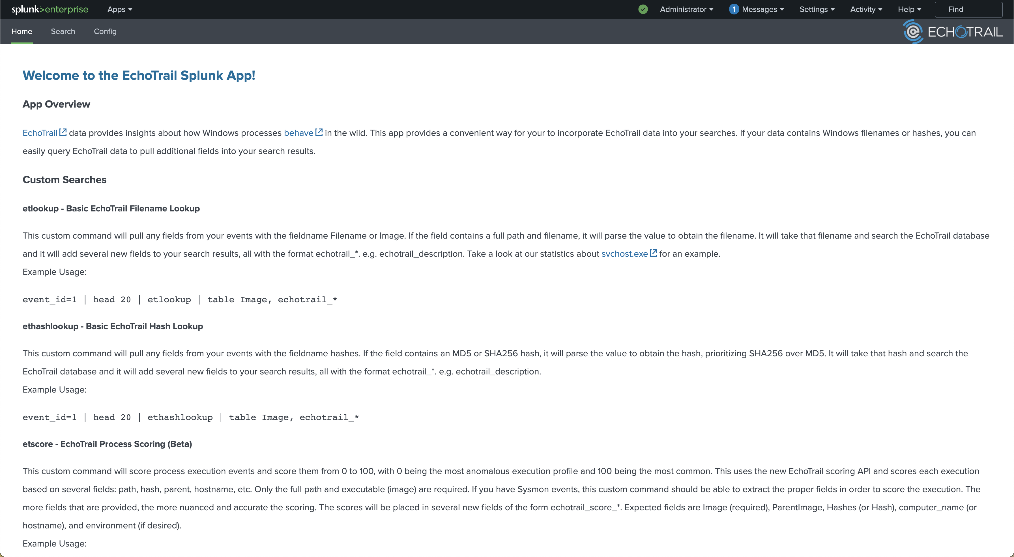Screen dimensions: 1014x557
Task: Switch to the Search tab
Action: (x=63, y=31)
